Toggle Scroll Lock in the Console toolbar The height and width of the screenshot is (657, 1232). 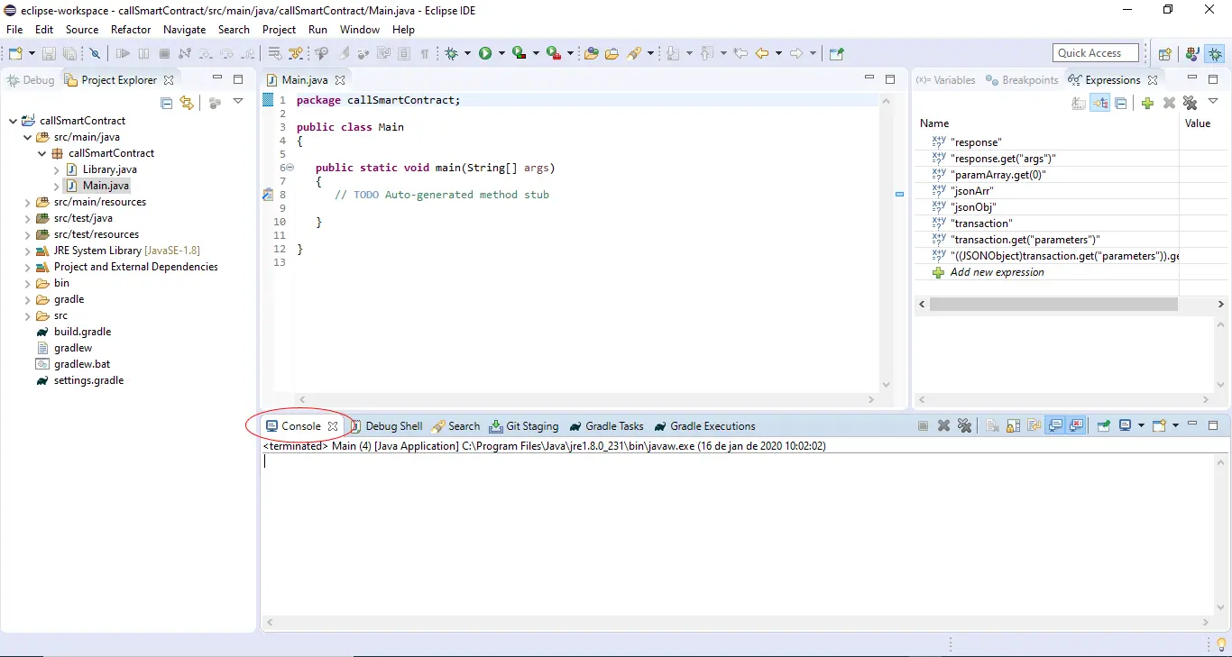1013,426
